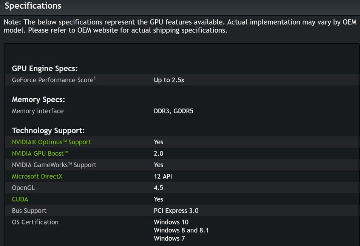360x246 pixels.
Task: Follow the Microsoft DirectX link
Action: pos(37,176)
